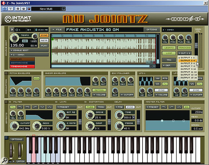Open Master Filter PRESET dropdown

click(152, 107)
